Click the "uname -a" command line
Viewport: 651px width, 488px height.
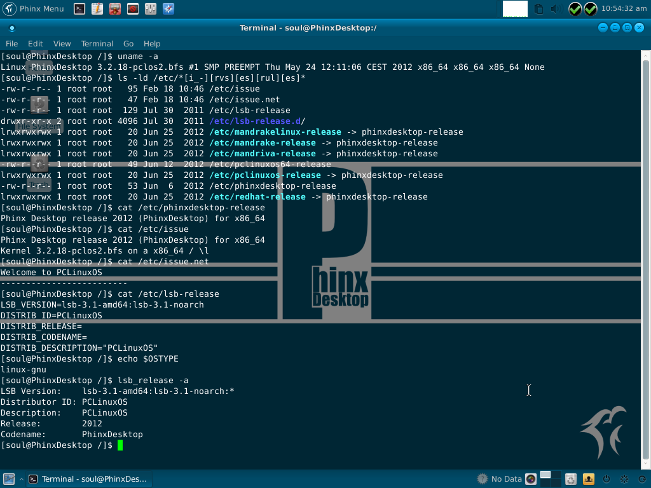[79, 57]
